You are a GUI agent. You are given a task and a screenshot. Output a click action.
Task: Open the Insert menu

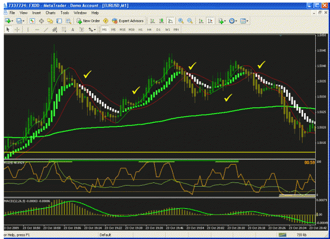[36, 13]
